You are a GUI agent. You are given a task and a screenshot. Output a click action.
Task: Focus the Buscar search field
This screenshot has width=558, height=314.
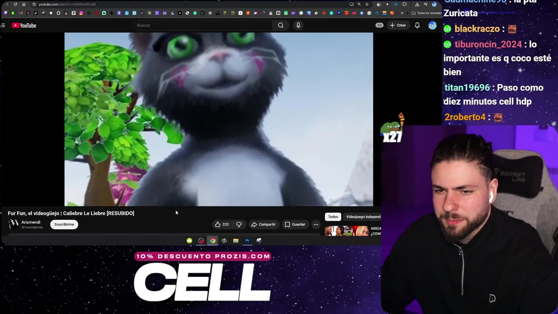click(x=203, y=25)
